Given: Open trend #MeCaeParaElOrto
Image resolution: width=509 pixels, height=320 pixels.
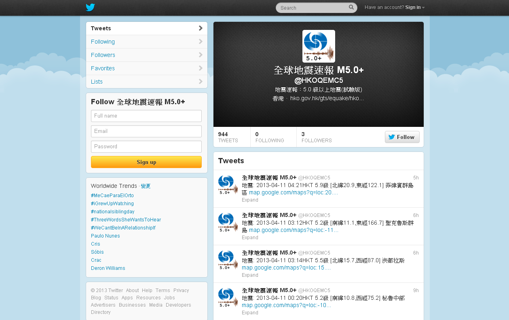Looking at the screenshot, I should 112,196.
